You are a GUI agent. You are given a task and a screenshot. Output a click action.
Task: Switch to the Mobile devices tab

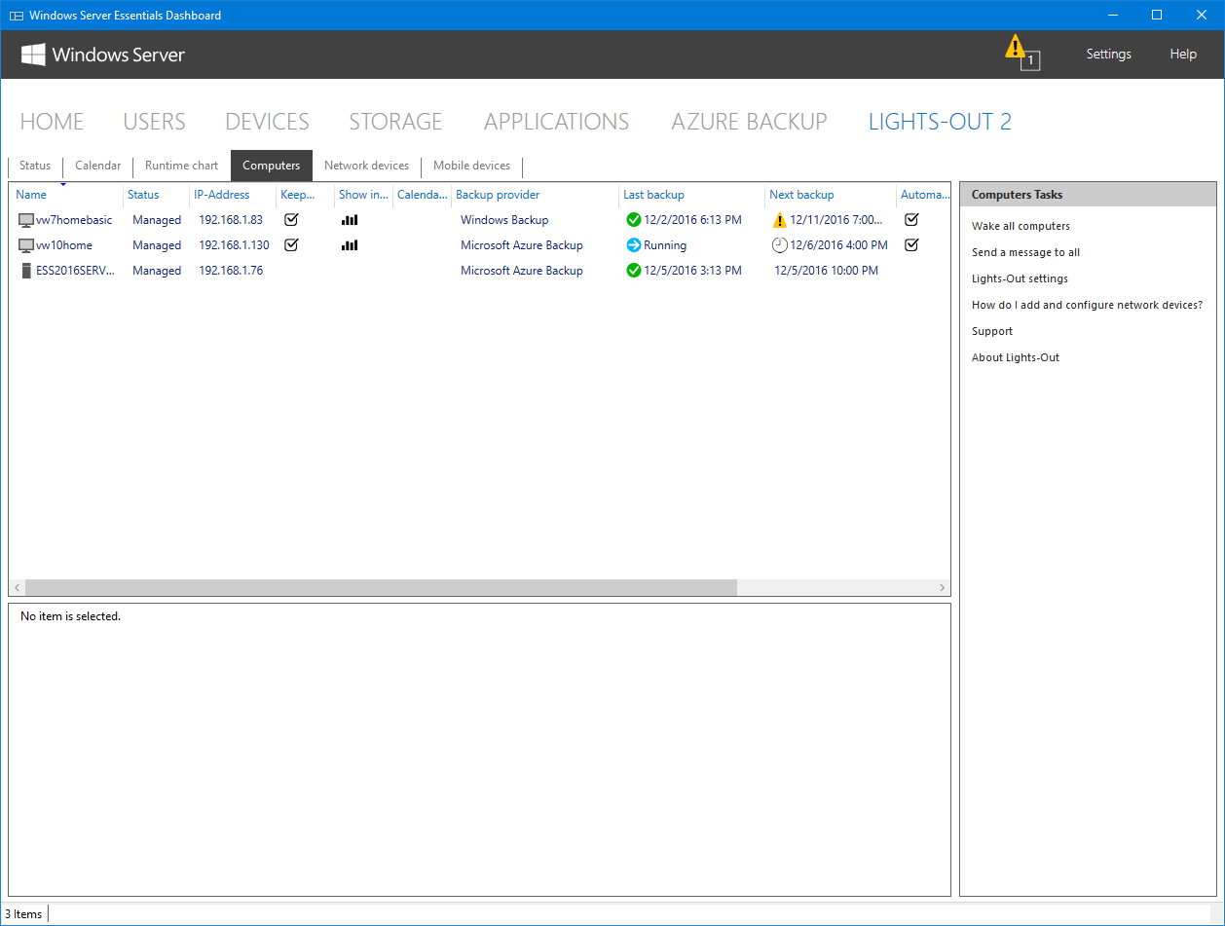coord(472,166)
